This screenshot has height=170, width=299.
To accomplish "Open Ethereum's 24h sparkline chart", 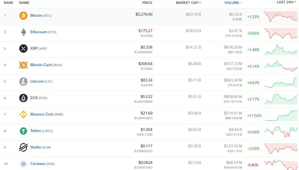I will pyautogui.click(x=281, y=33).
